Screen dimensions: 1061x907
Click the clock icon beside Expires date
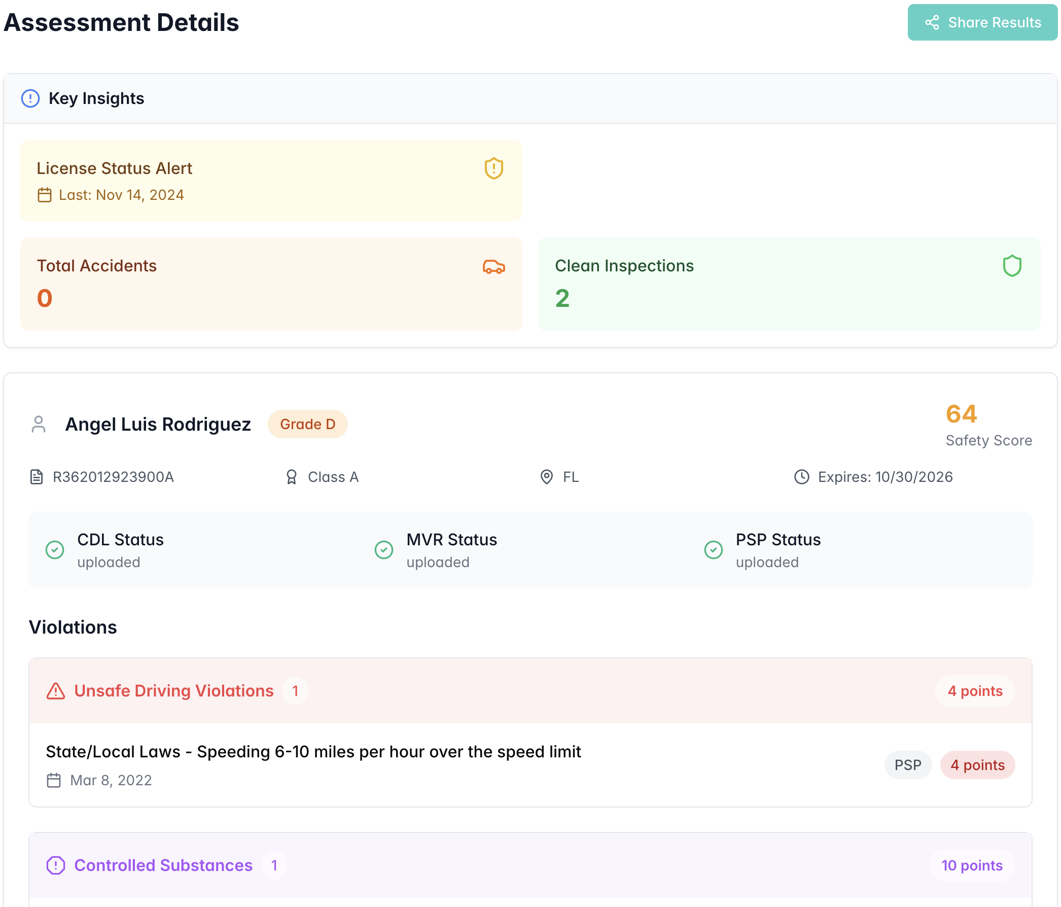801,477
